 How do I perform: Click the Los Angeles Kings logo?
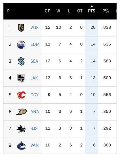tap(21, 78)
